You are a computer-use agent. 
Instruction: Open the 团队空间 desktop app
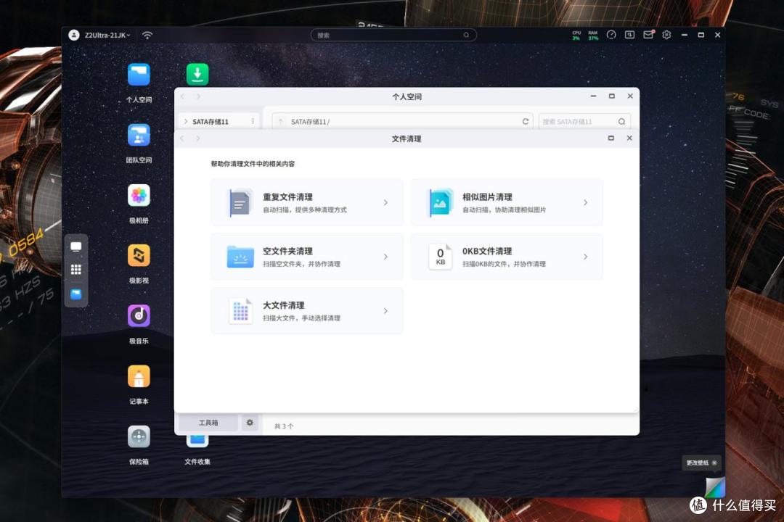pyautogui.click(x=139, y=135)
